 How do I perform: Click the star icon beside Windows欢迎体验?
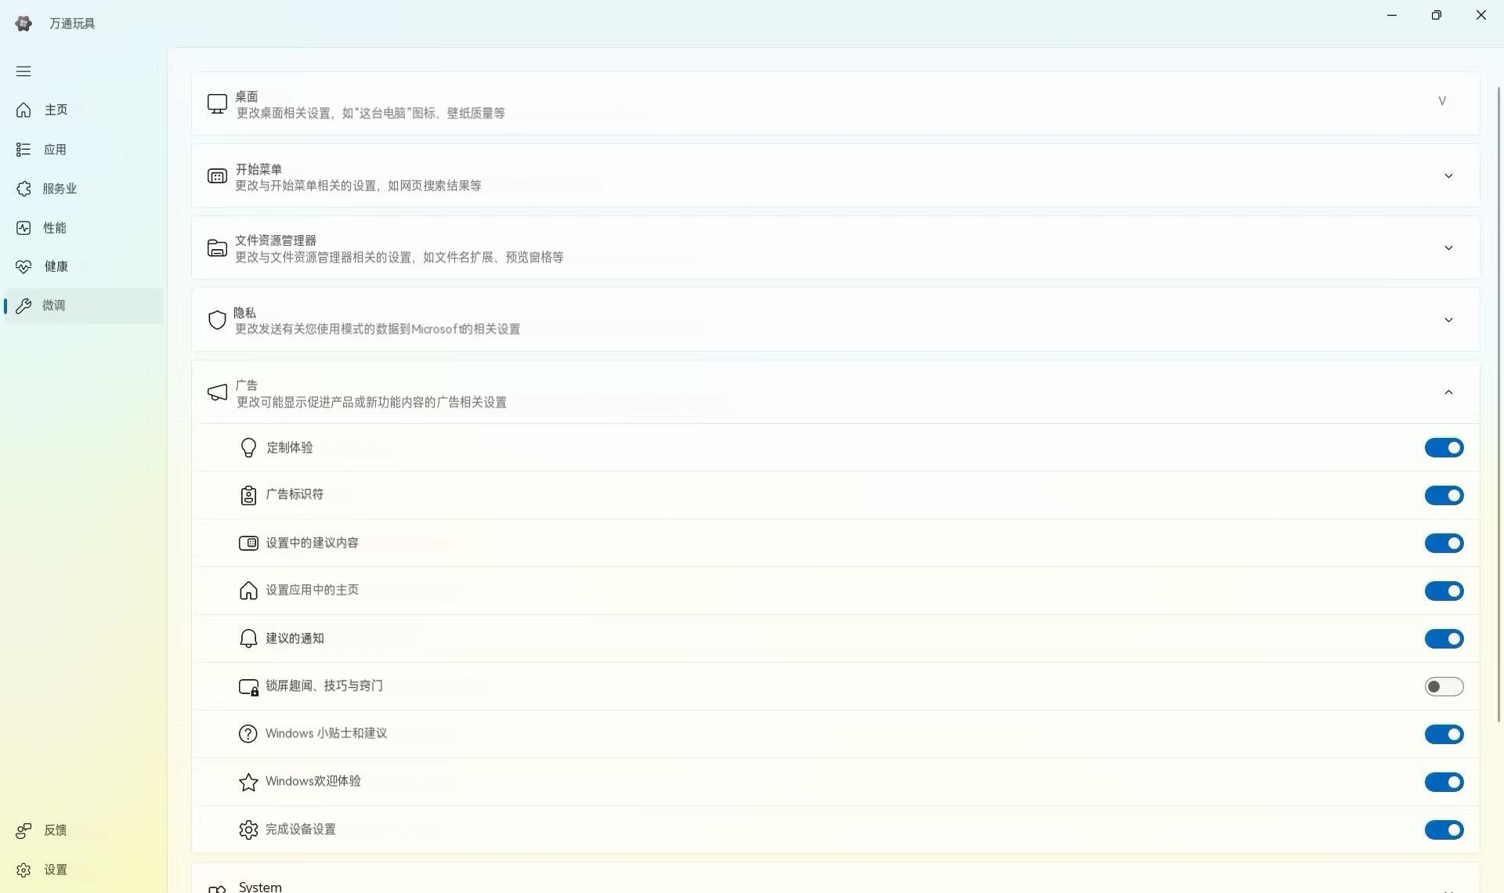pyautogui.click(x=248, y=782)
